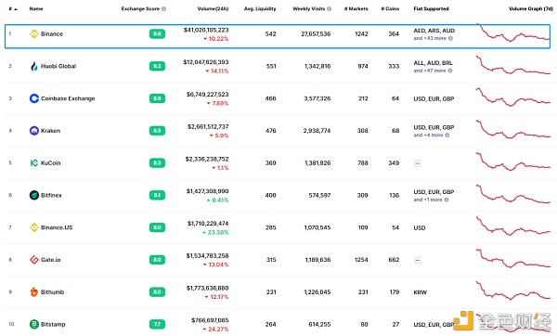
Task: Click the Bitstamp green logo icon
Action: pyautogui.click(x=34, y=324)
